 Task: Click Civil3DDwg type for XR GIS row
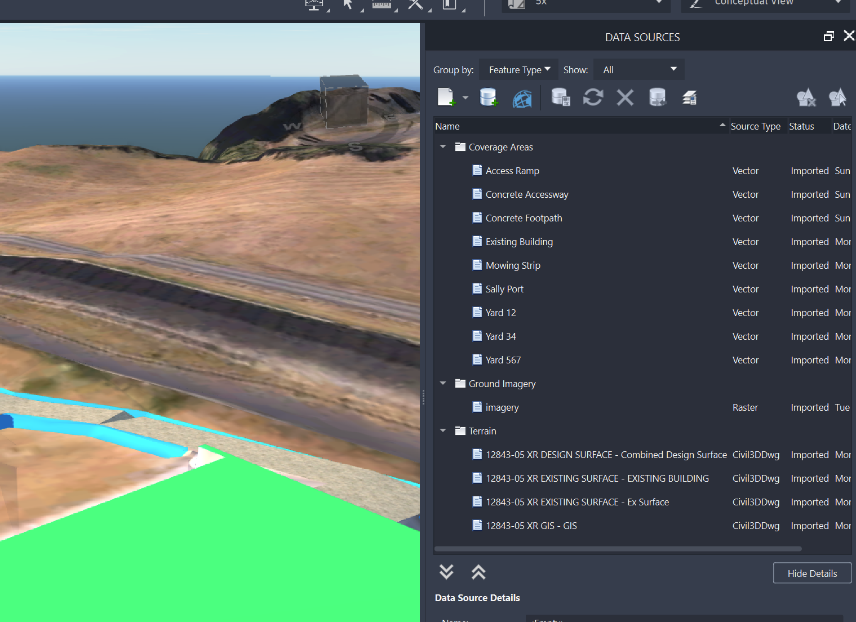tap(756, 526)
